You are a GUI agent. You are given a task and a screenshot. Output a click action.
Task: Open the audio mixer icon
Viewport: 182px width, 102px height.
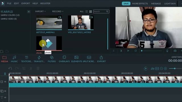point(152,69)
